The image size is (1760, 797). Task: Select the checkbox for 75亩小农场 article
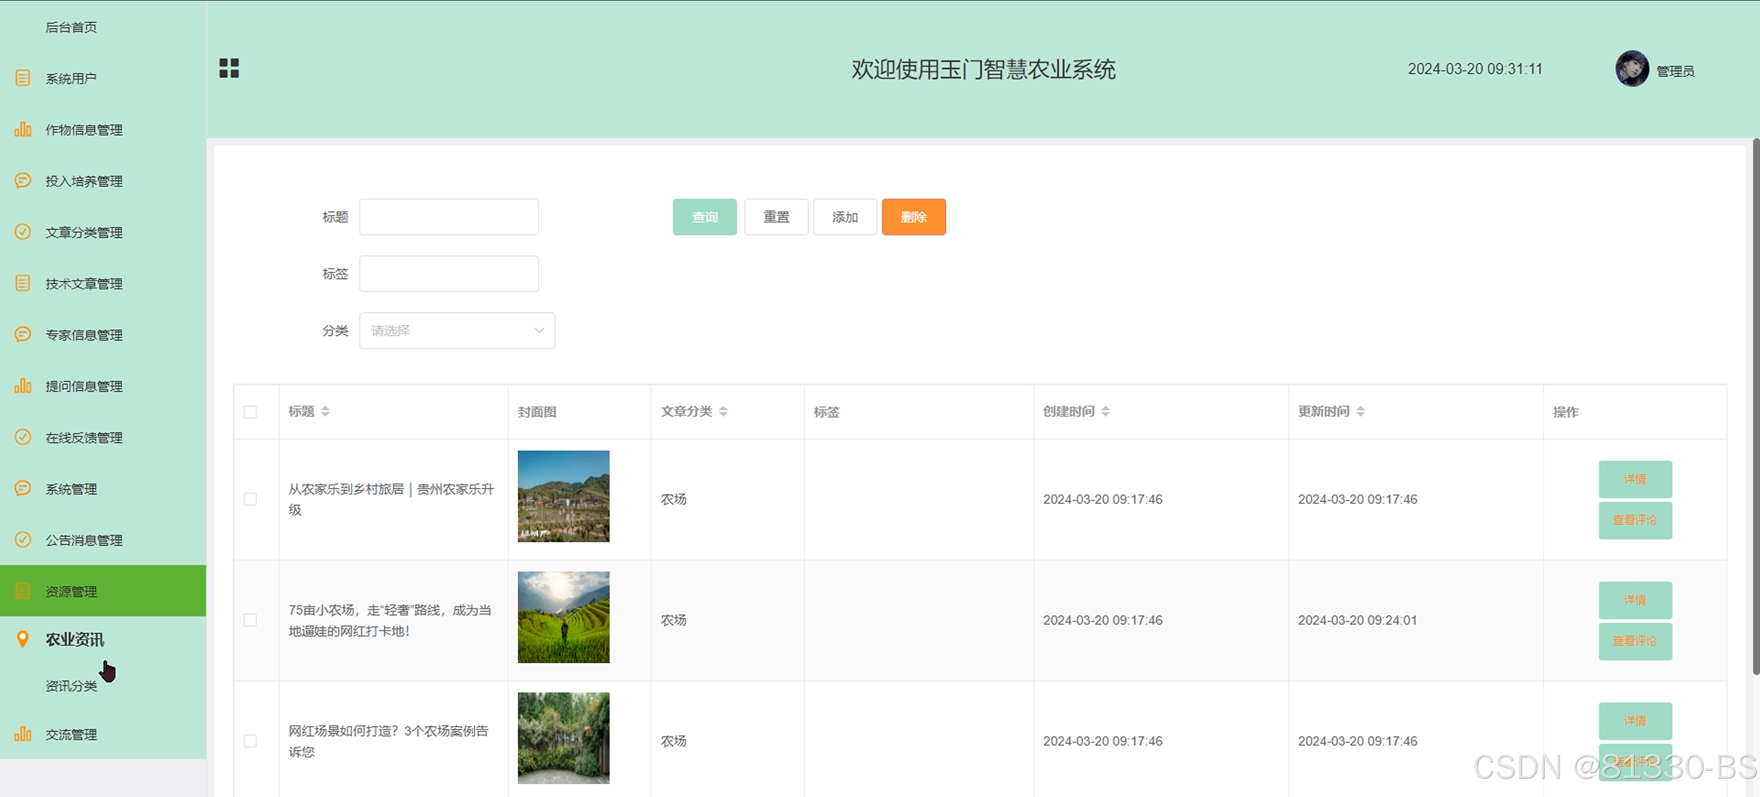(x=250, y=620)
